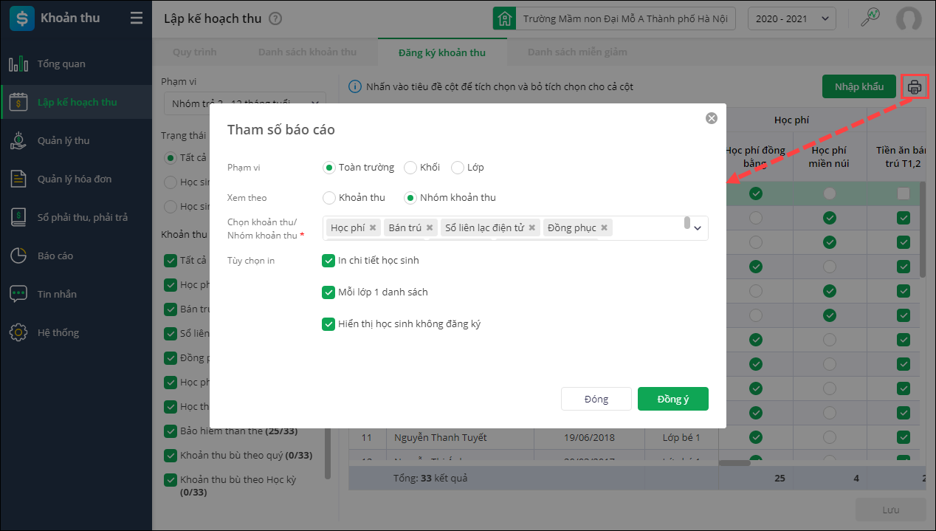
Task: Open Quản lý hóa đơn section
Action: pyautogui.click(x=75, y=179)
